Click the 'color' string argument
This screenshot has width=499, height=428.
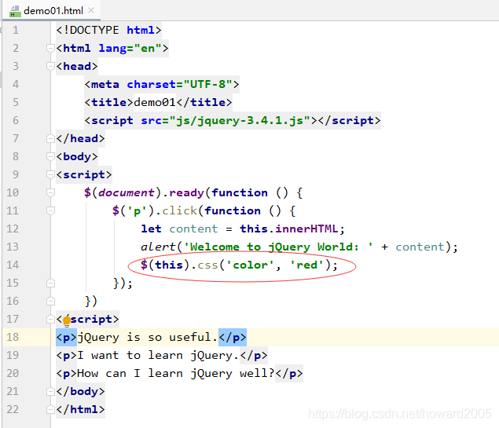coord(250,265)
